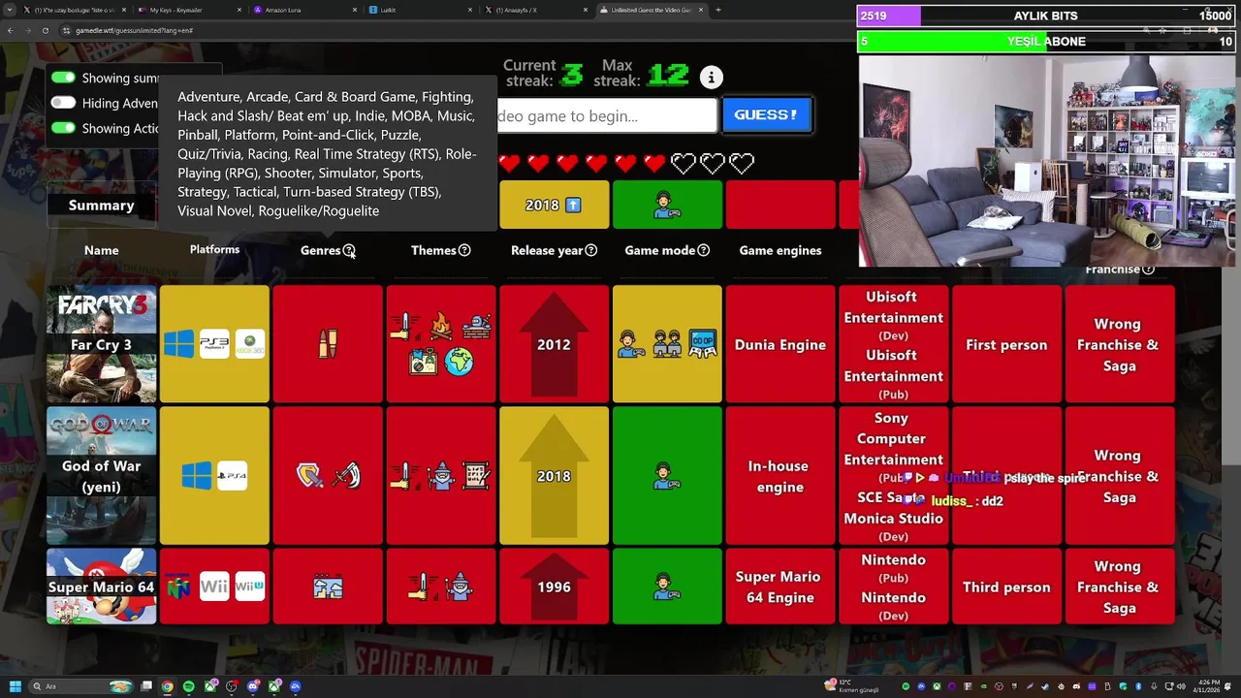Open a new browser tab with plus button

pyautogui.click(x=717, y=10)
